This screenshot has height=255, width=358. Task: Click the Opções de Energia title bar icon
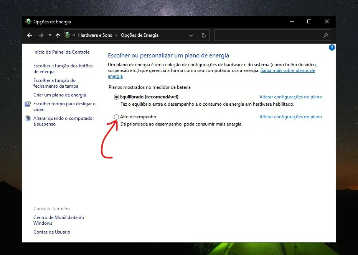(x=28, y=22)
